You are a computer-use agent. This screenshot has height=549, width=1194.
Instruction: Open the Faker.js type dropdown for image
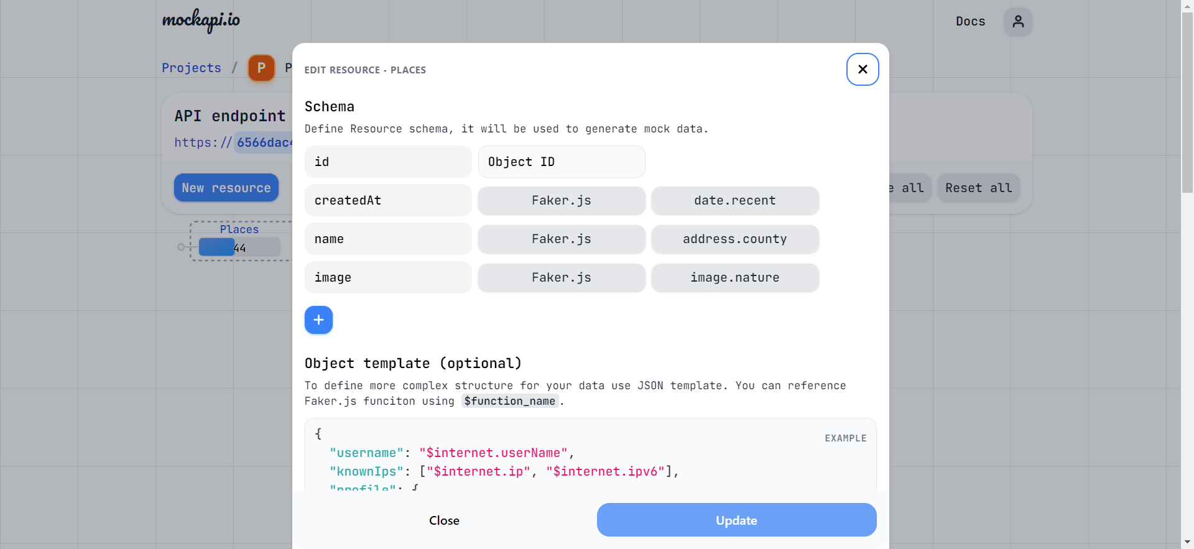(x=561, y=278)
